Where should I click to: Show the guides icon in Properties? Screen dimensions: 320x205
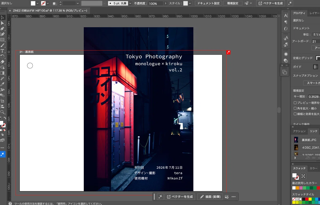pos(316,67)
